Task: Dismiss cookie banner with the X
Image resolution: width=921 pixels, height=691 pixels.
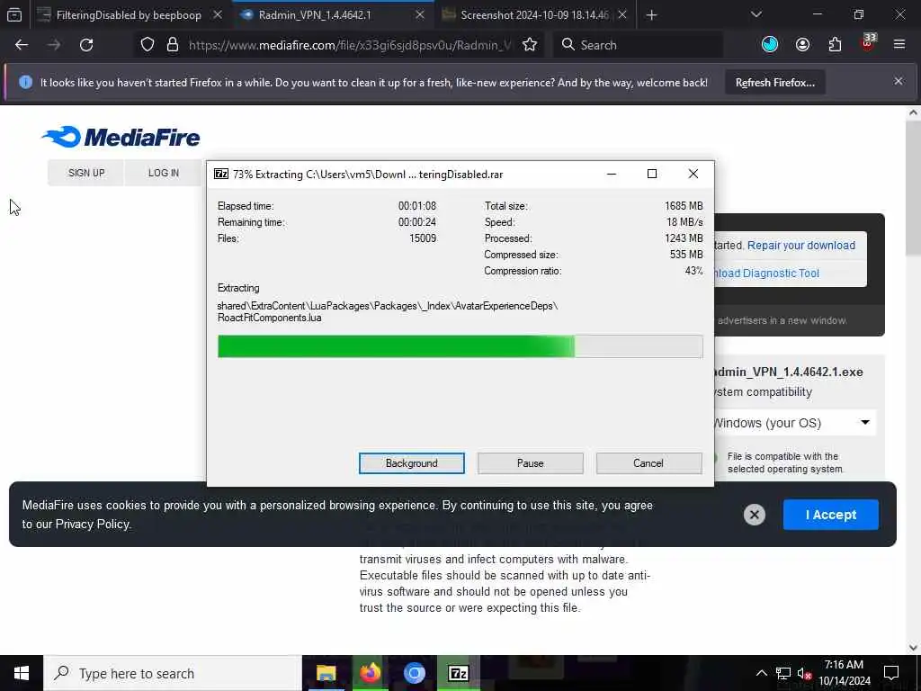Action: (755, 515)
